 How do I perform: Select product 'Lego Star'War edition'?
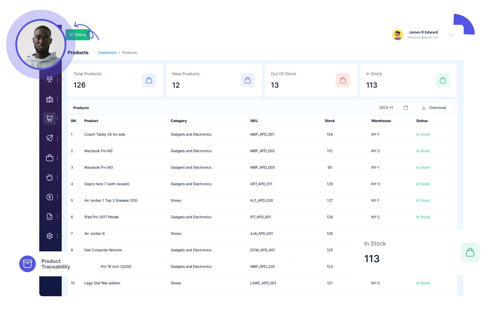102,283
